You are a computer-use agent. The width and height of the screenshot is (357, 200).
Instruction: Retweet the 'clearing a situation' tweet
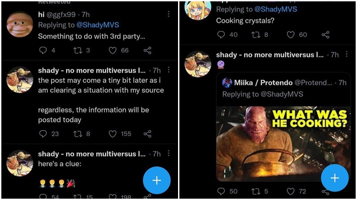78,133
